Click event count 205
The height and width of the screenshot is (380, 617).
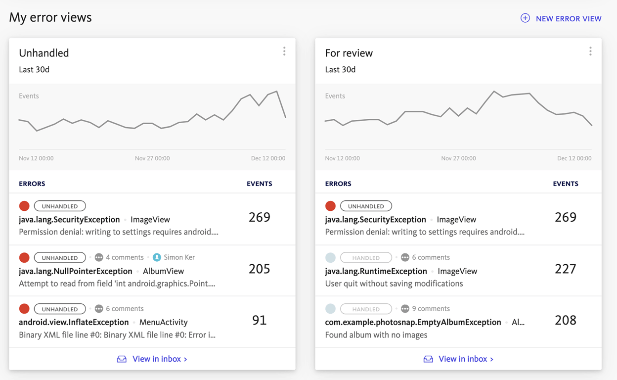(260, 269)
